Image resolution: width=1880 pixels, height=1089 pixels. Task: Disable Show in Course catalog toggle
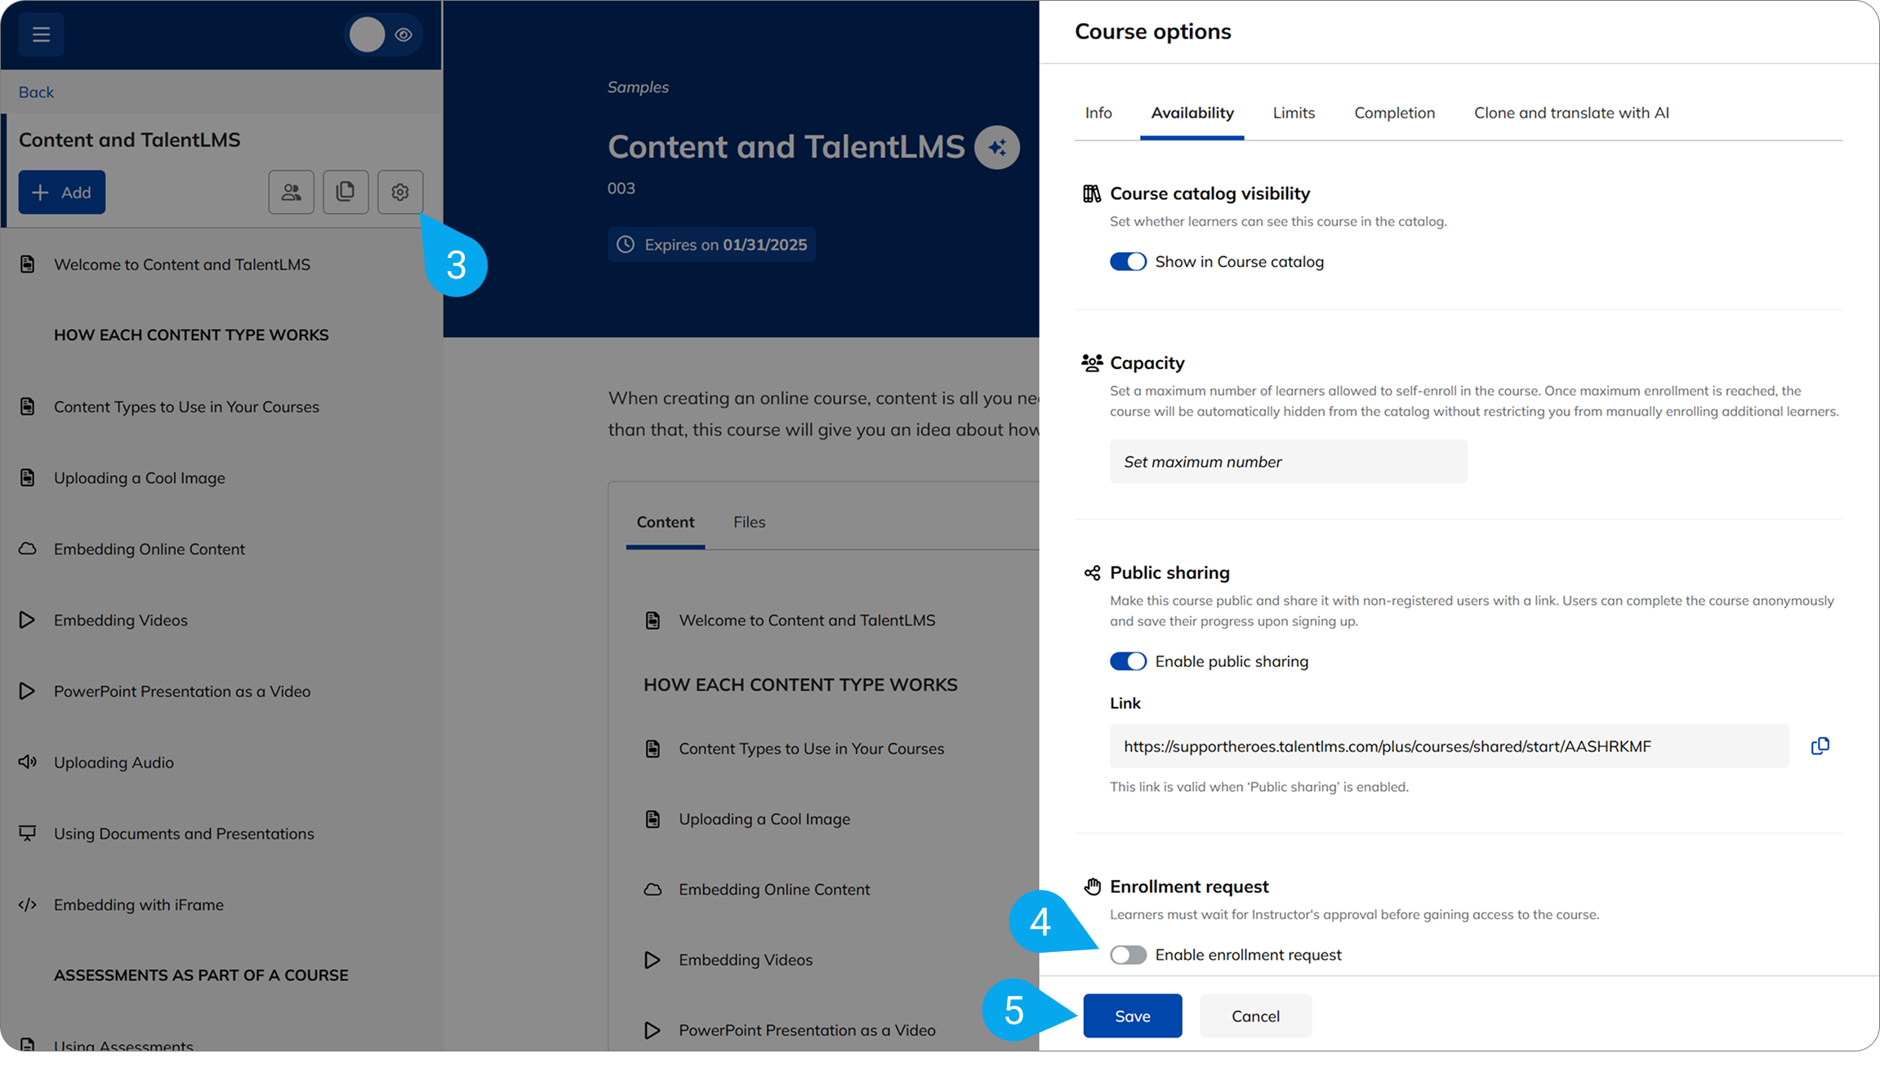[x=1128, y=262]
